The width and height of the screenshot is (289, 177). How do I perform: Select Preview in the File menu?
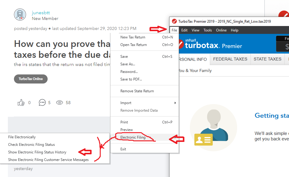[144, 129]
